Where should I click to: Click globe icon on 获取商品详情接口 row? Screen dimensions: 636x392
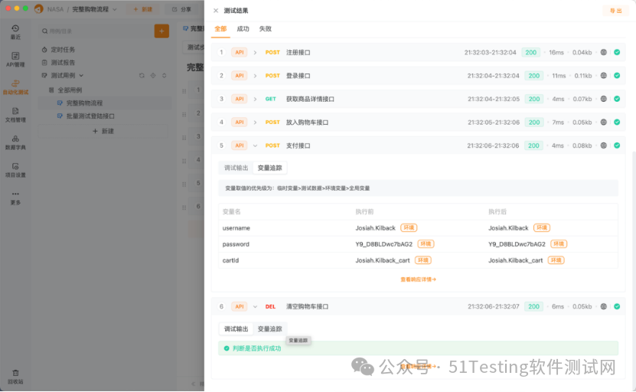tap(604, 99)
